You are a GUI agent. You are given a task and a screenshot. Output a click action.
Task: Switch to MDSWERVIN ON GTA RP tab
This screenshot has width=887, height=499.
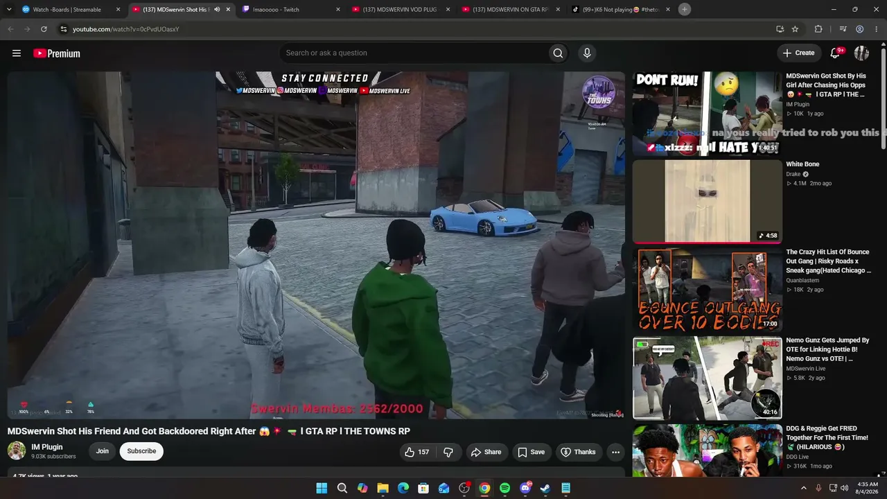pyautogui.click(x=511, y=10)
